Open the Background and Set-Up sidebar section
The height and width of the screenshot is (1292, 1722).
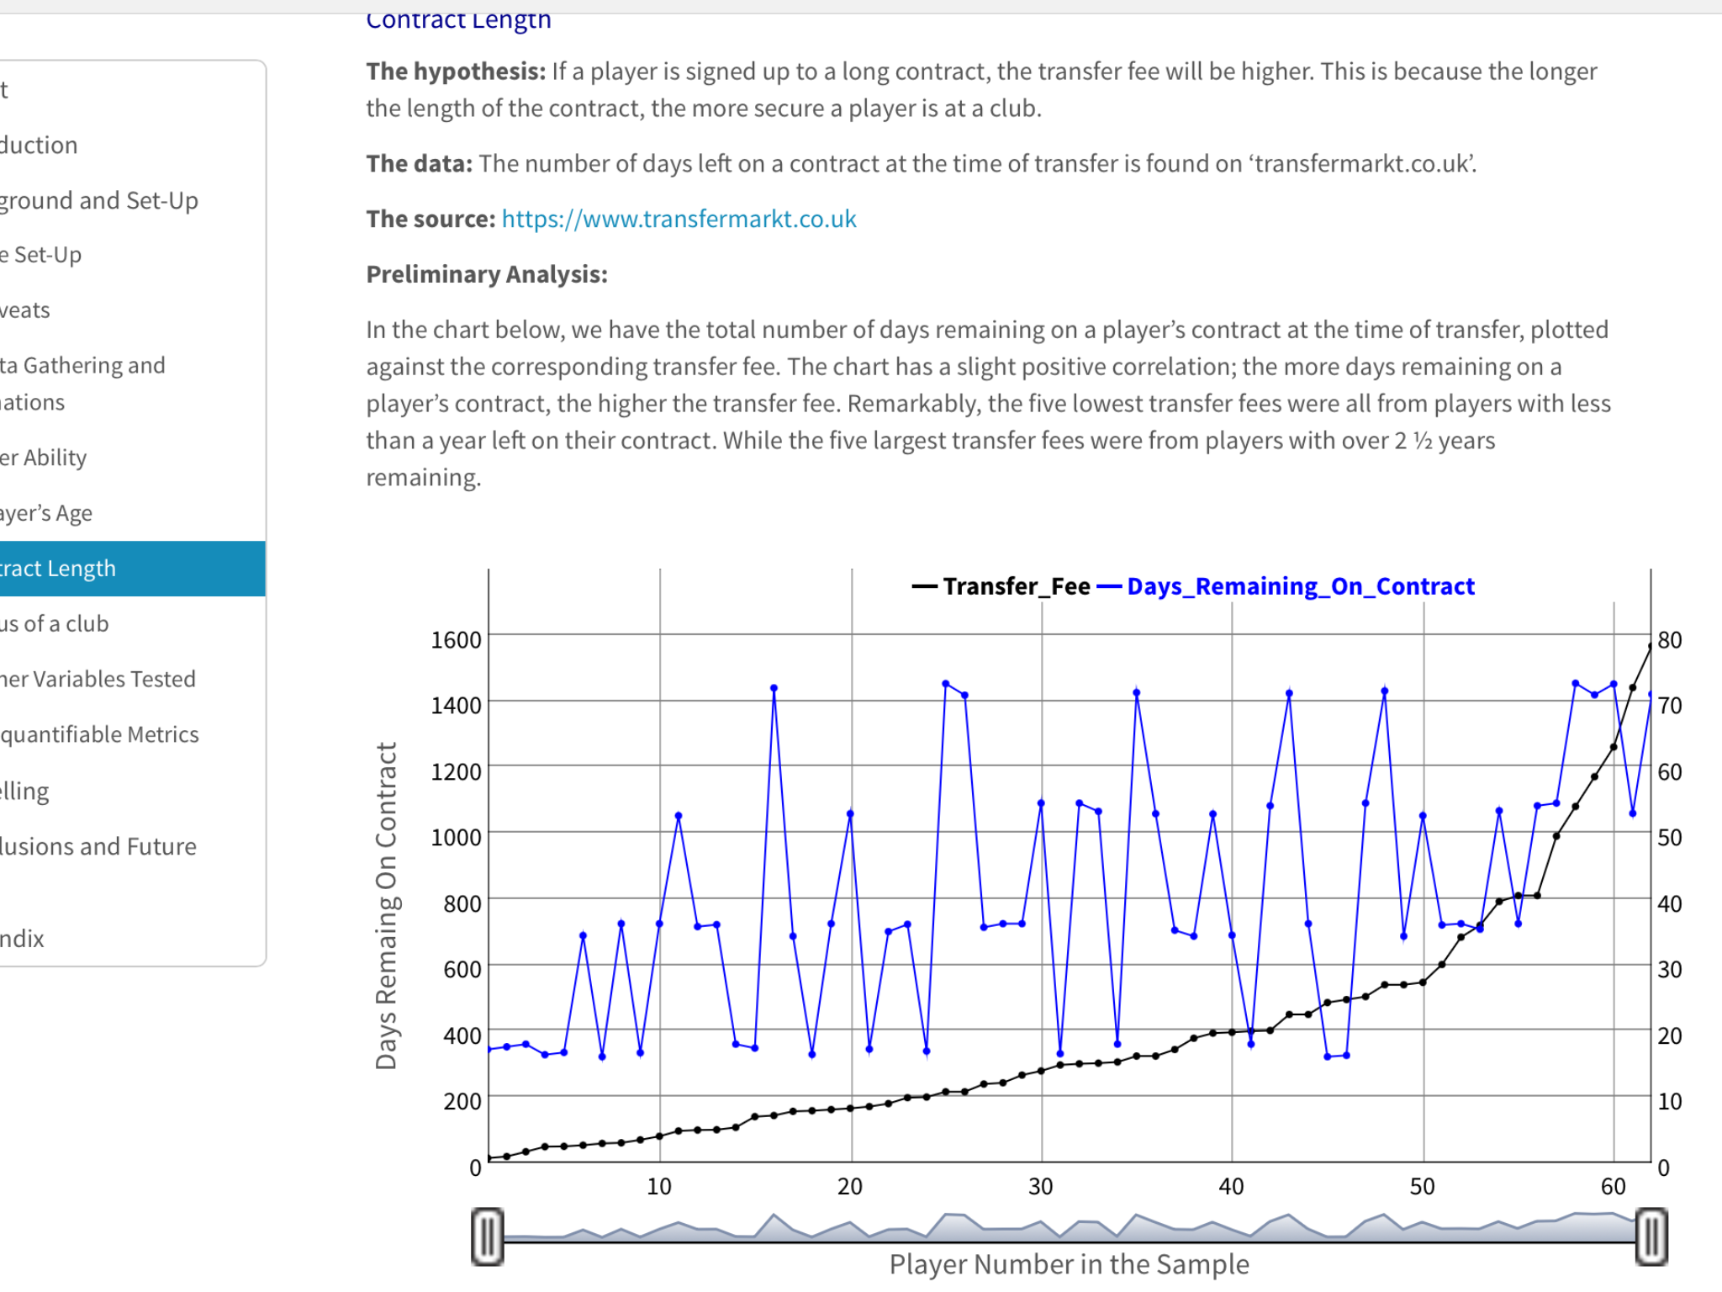pos(99,201)
